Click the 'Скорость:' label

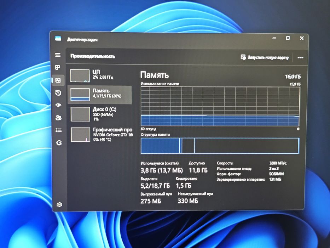[x=225, y=163]
